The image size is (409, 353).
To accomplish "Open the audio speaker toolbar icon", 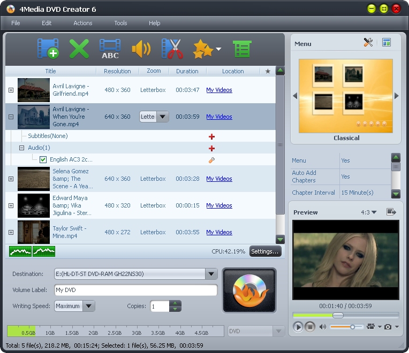I will 141,49.
